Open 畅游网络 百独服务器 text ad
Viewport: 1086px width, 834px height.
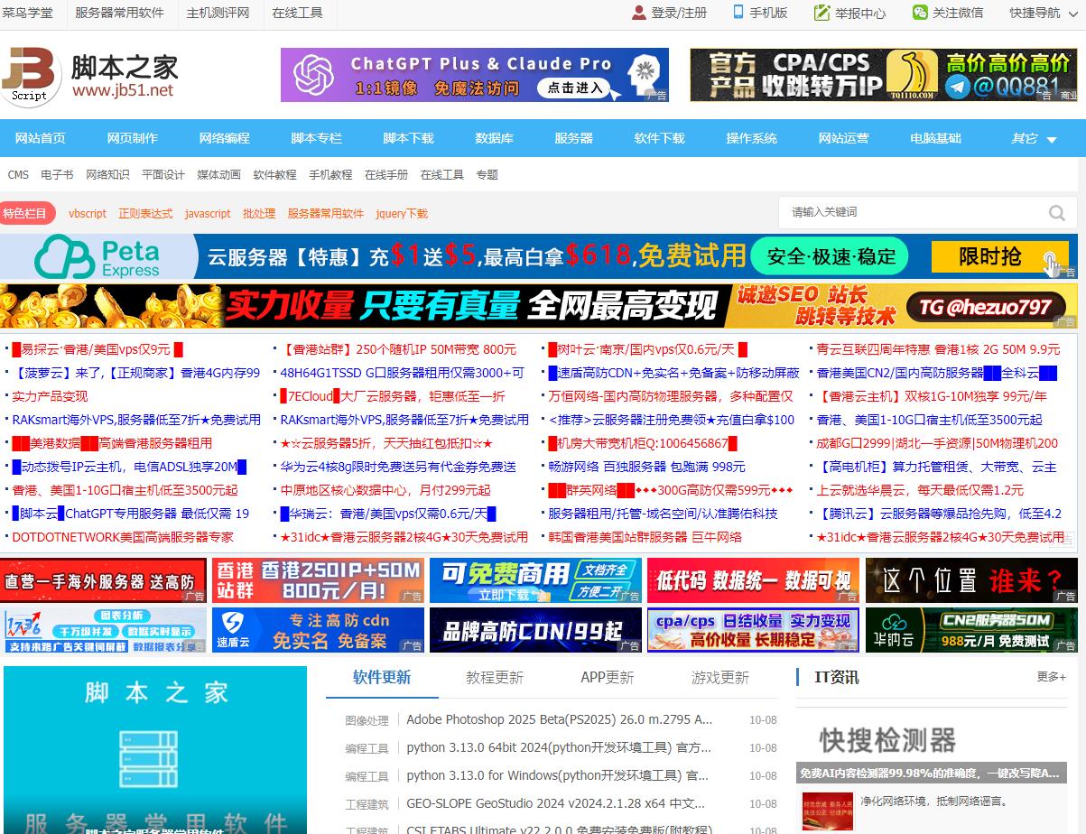(x=647, y=467)
